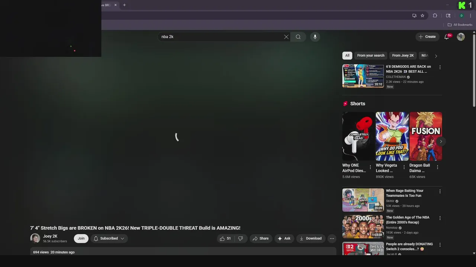The image size is (476, 267).
Task: Open options for AirPod short
Action: (370, 167)
